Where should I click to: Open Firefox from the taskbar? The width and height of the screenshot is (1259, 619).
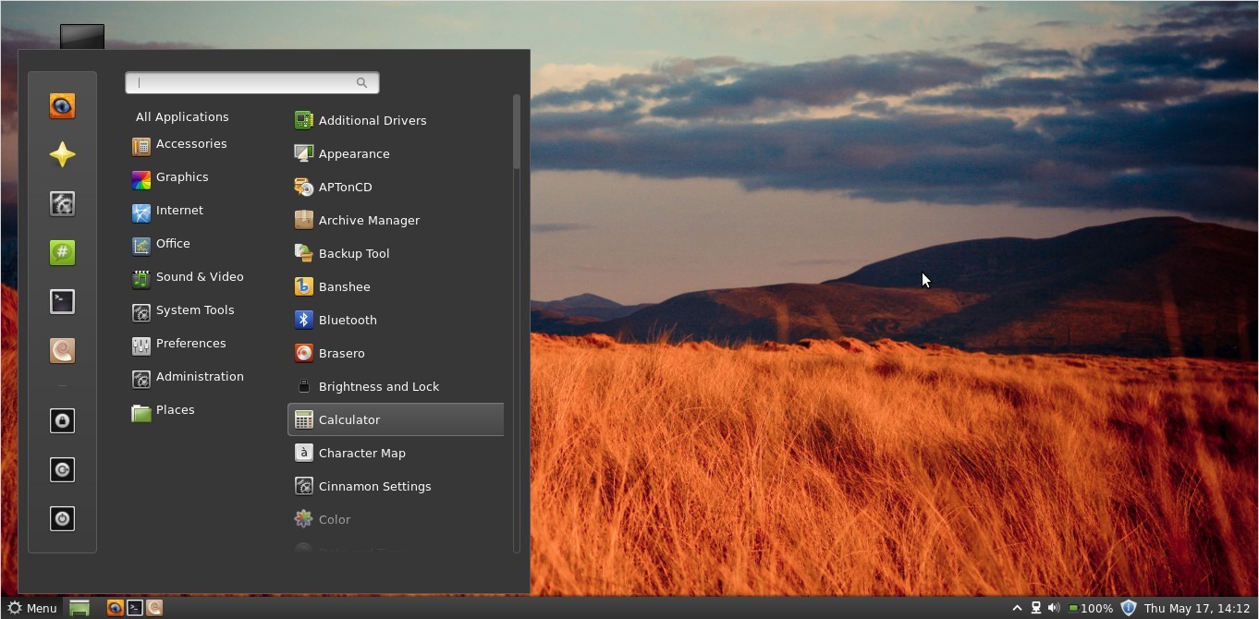[115, 607]
